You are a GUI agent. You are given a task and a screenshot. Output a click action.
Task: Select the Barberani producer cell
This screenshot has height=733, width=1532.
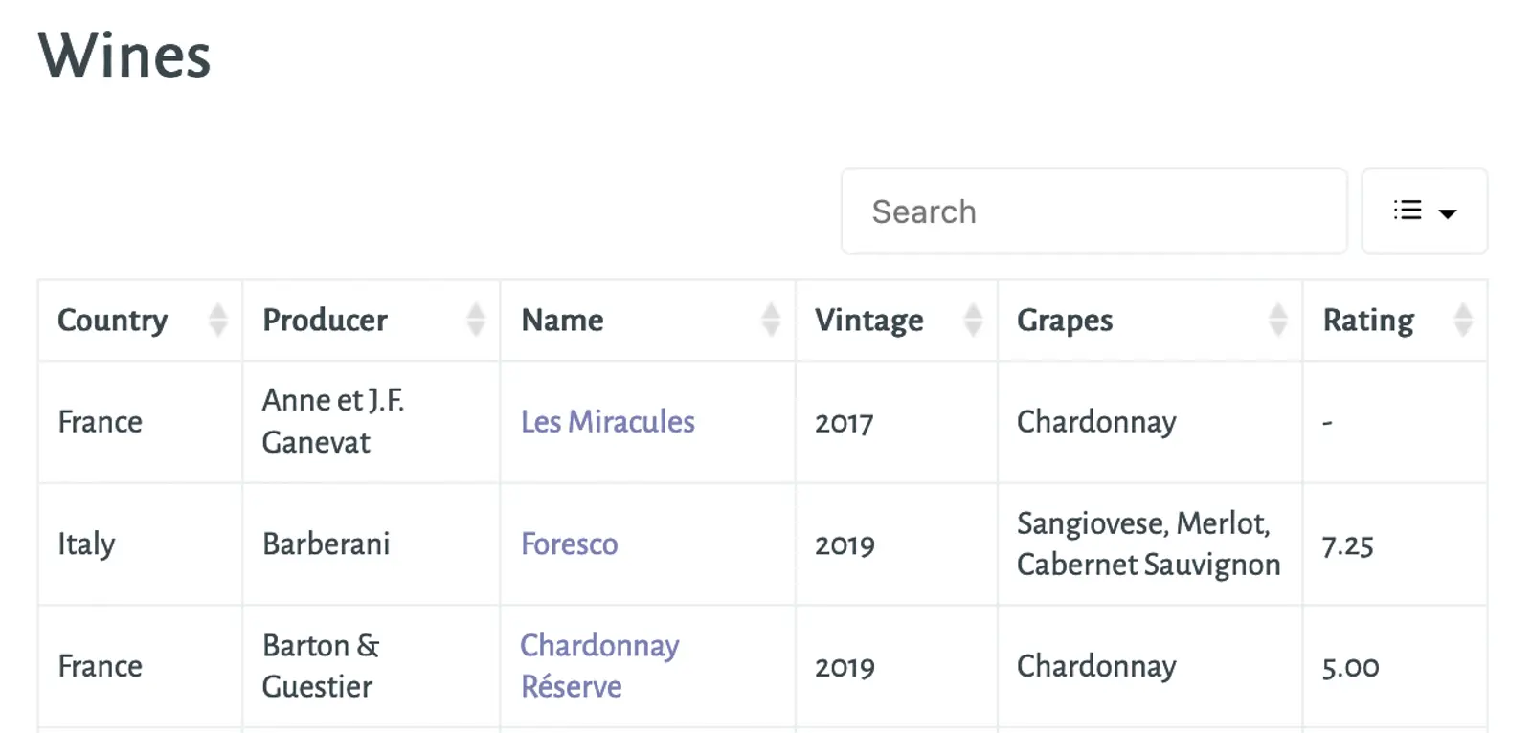[326, 544]
